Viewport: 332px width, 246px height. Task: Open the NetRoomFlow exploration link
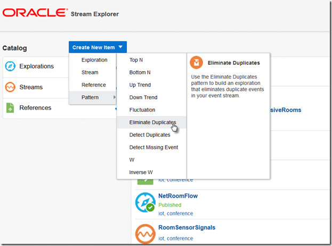(x=178, y=196)
